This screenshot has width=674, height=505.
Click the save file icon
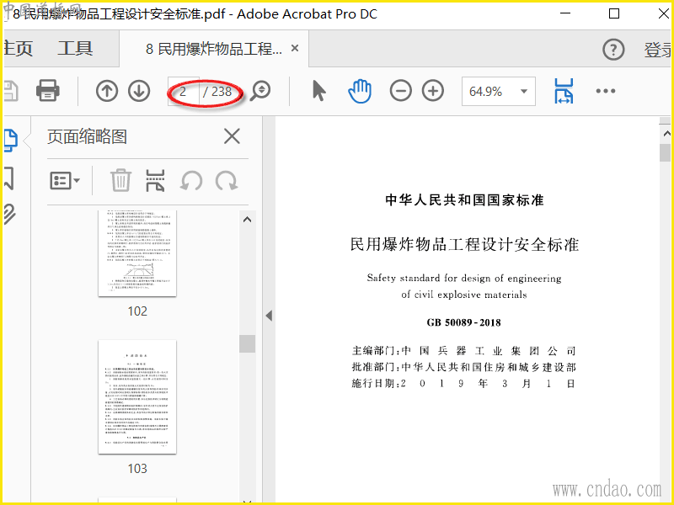[11, 91]
